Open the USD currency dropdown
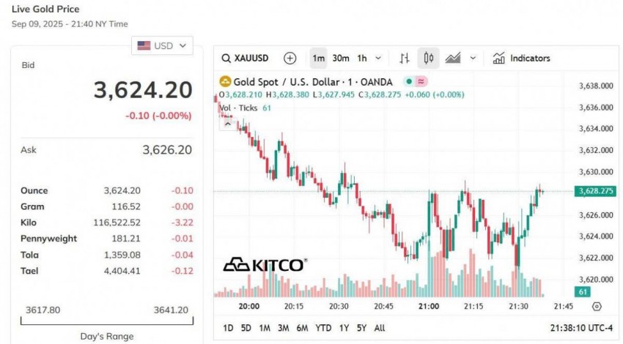The image size is (623, 344). point(162,45)
